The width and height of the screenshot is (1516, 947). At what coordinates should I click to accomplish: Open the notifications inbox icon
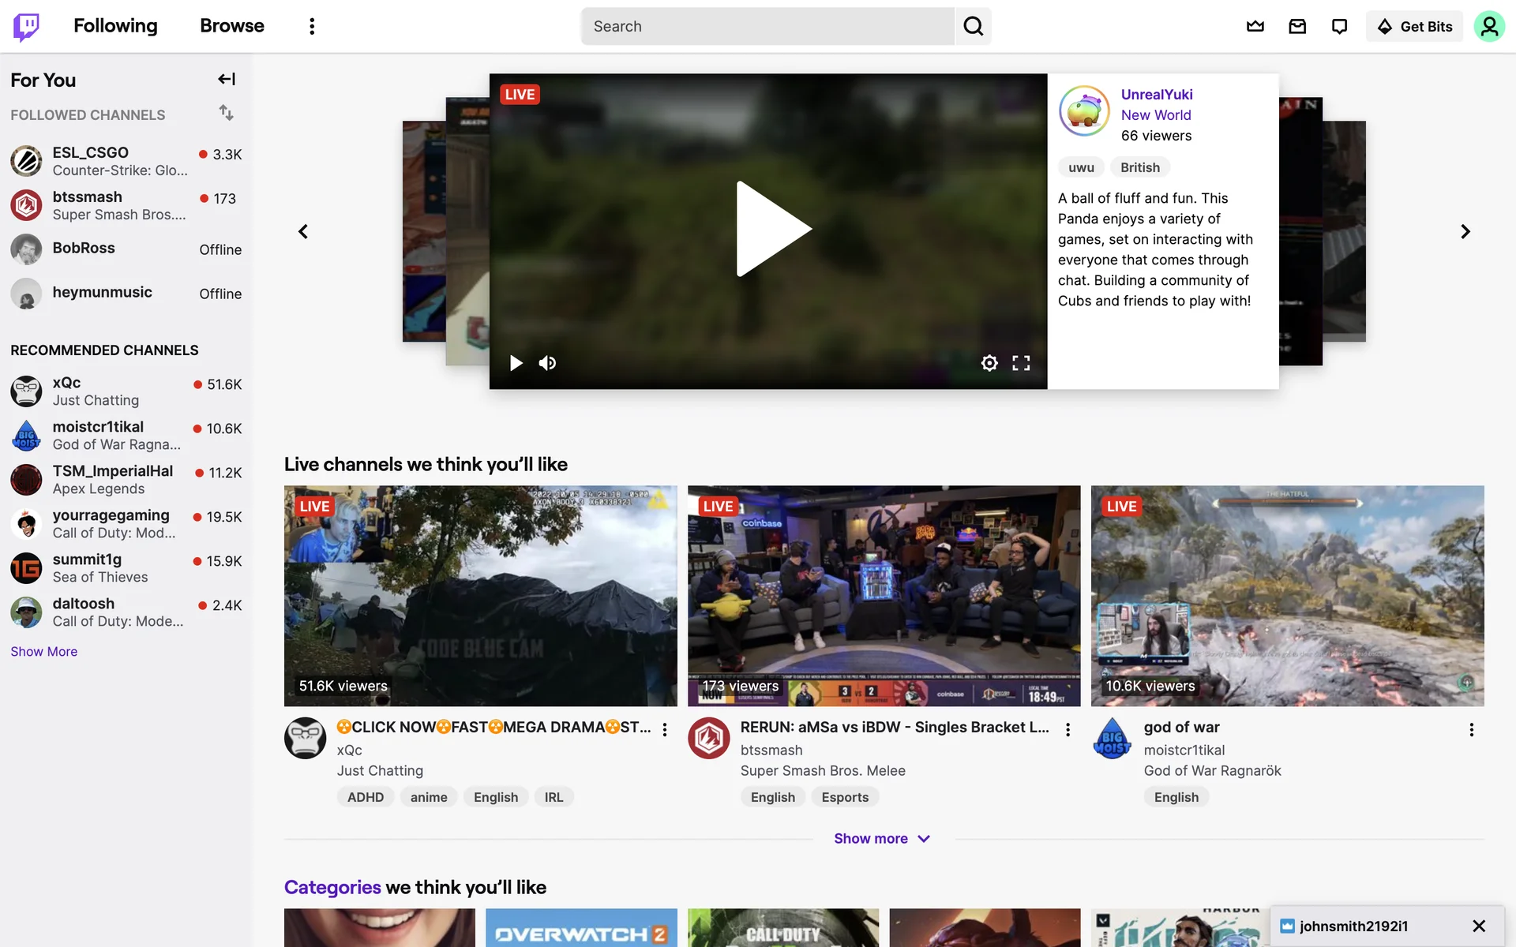(x=1297, y=26)
